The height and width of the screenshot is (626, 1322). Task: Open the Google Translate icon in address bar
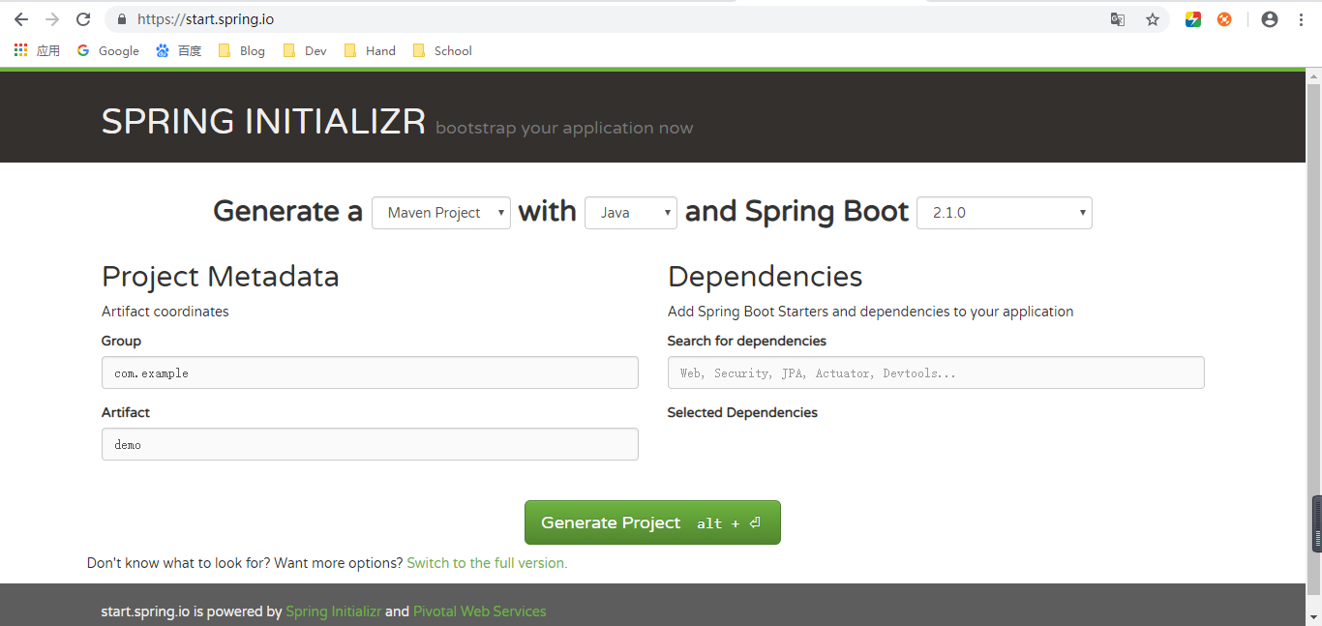click(x=1118, y=19)
